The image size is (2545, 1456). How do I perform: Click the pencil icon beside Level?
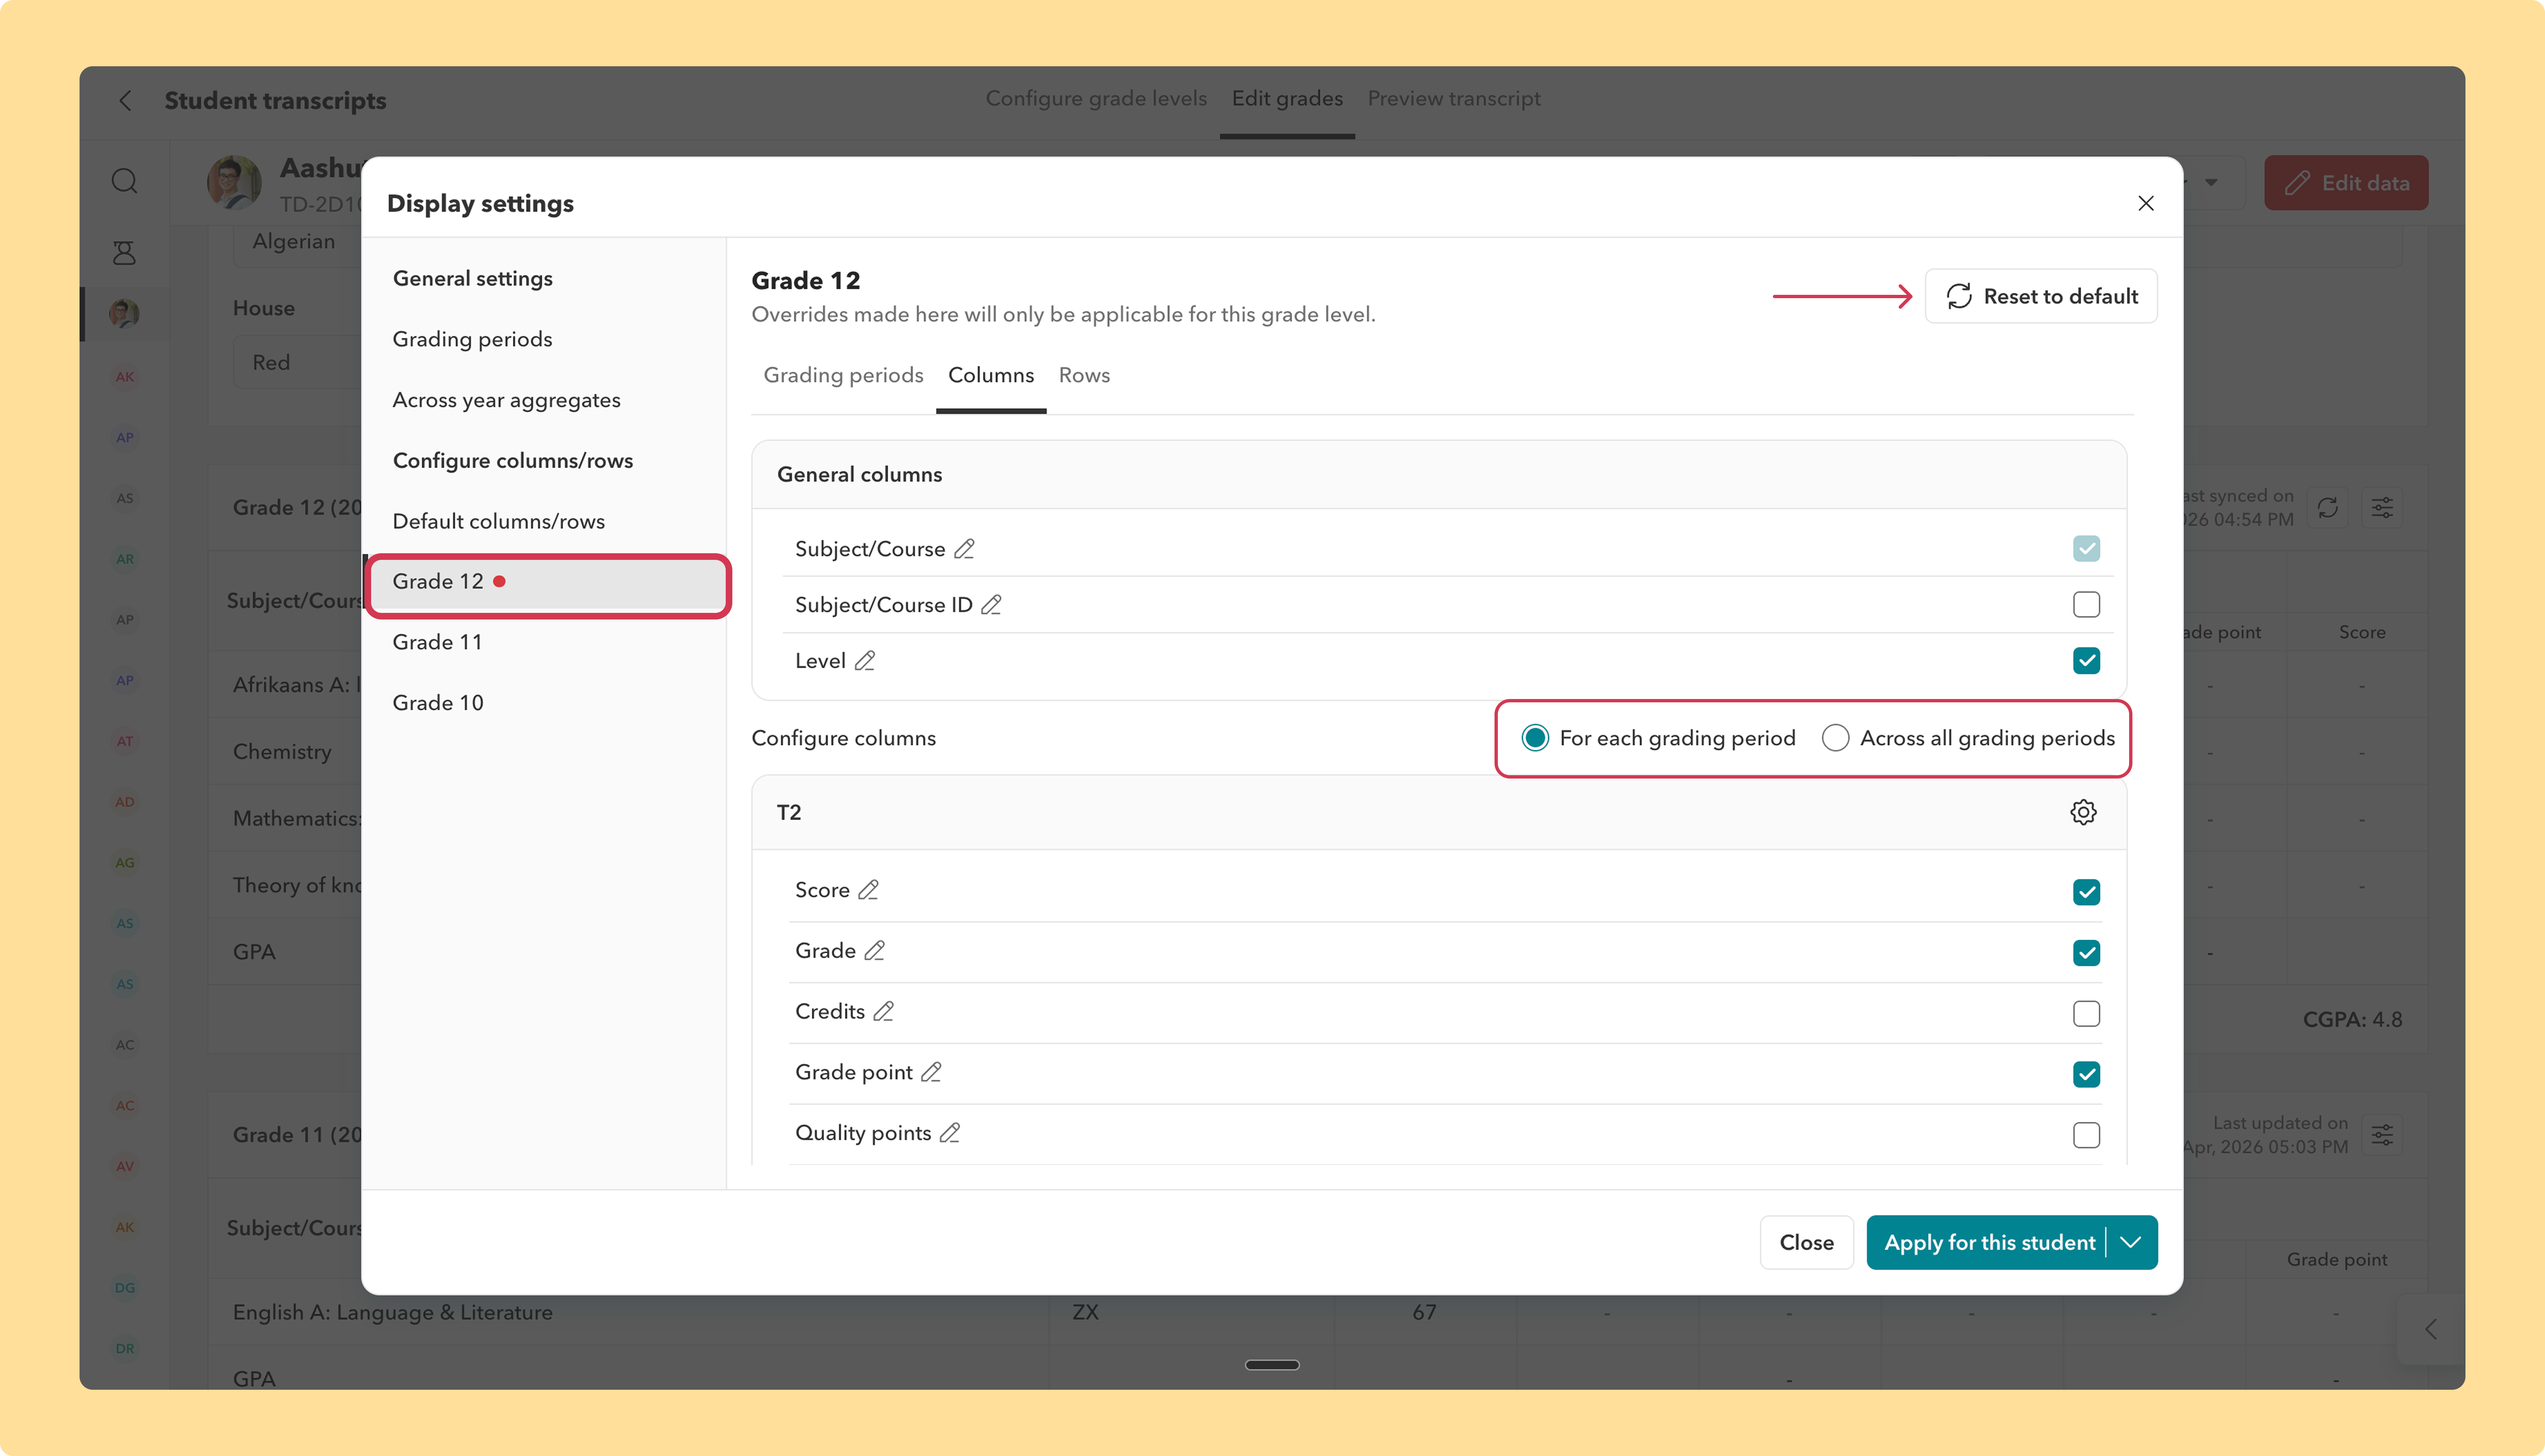tap(865, 661)
